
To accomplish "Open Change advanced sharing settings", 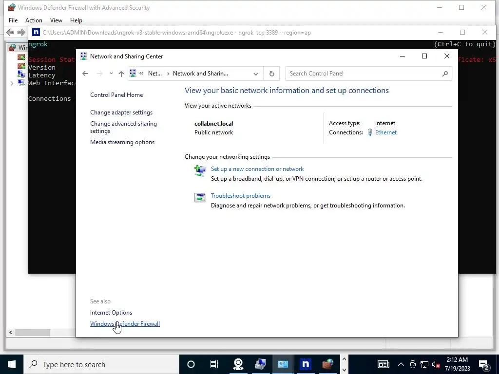I will (x=123, y=127).
